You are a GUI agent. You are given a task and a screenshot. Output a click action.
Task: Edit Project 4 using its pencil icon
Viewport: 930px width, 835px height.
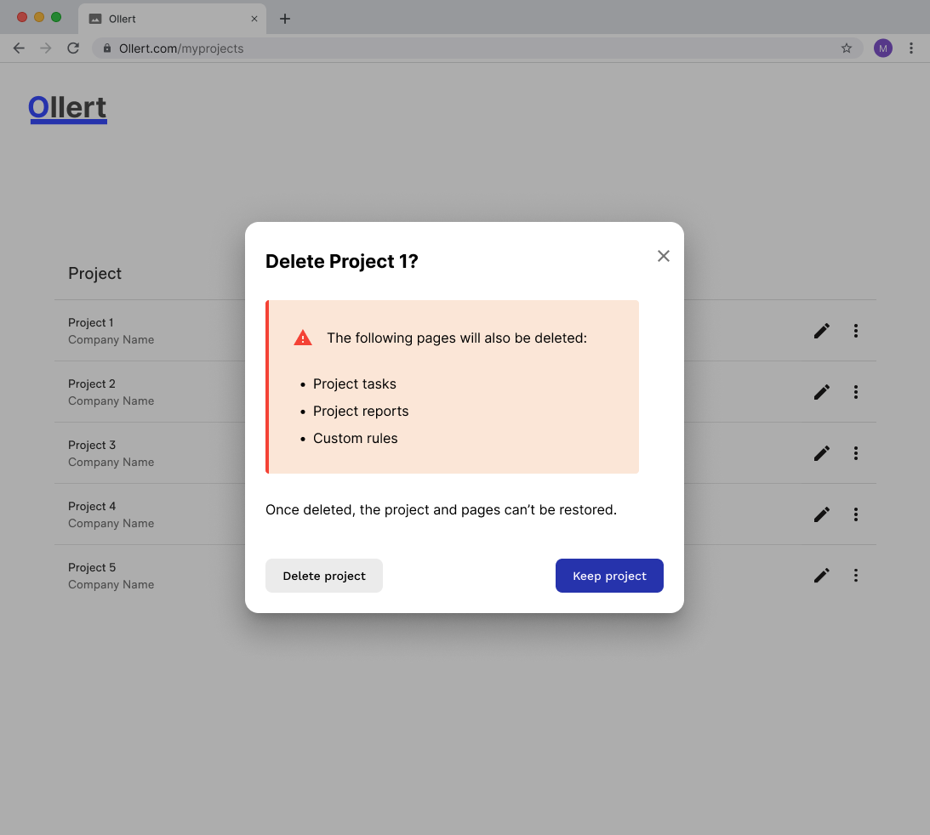[x=820, y=514]
